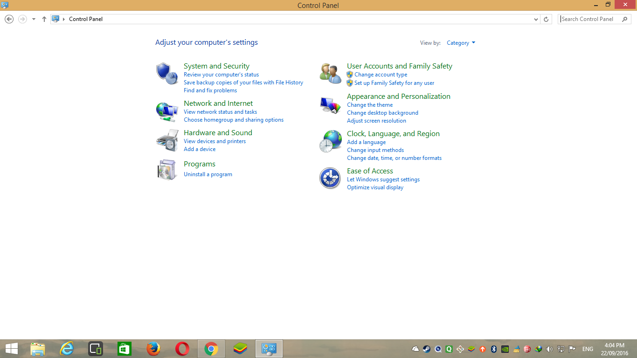
Task: Click Uninstall a program
Action: point(208,174)
